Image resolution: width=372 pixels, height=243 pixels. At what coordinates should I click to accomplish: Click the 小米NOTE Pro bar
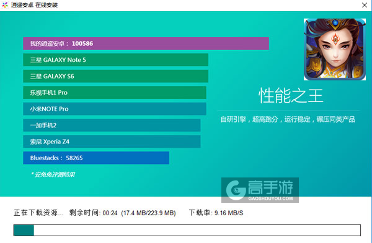tap(115, 109)
